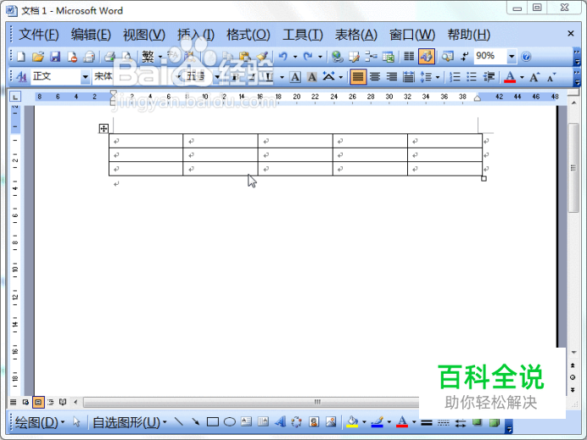Open the 文件(F) menu
This screenshot has height=440, width=587.
[x=39, y=35]
